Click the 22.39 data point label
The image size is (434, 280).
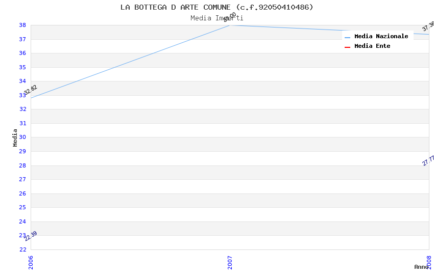(30, 236)
